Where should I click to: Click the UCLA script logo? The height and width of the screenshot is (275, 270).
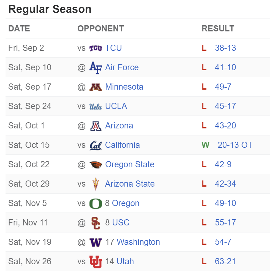tap(96, 107)
